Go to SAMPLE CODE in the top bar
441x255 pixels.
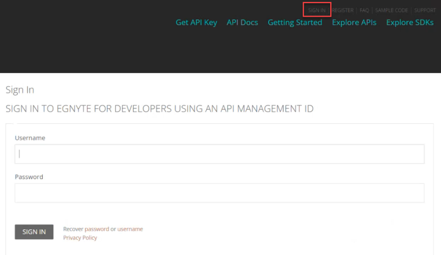pyautogui.click(x=391, y=10)
